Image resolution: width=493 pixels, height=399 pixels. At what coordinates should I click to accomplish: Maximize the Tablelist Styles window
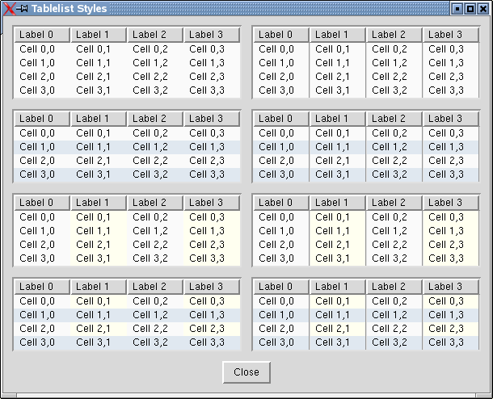(470, 9)
